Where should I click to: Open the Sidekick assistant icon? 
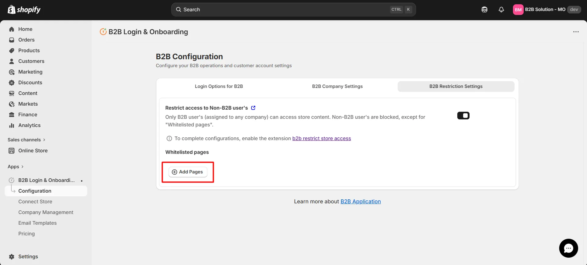pos(485,9)
